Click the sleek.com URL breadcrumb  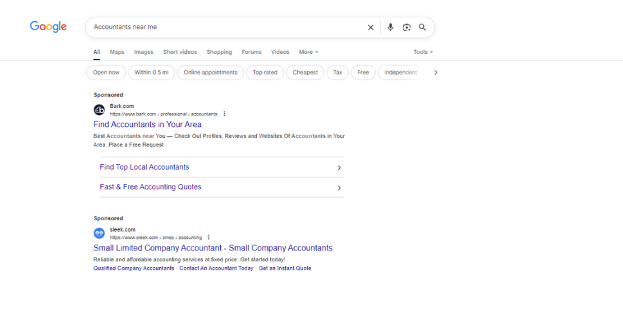[x=155, y=238]
